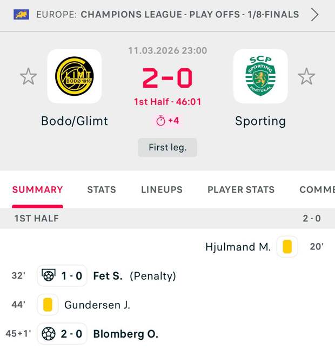The width and height of the screenshot is (335, 349).
Task: Click the stoppage time stopwatch icon
Action: click(x=160, y=121)
